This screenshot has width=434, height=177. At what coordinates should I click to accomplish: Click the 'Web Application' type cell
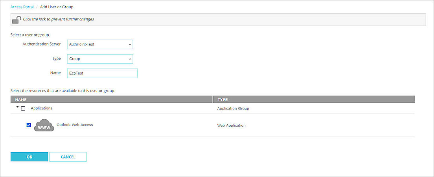tap(232, 125)
